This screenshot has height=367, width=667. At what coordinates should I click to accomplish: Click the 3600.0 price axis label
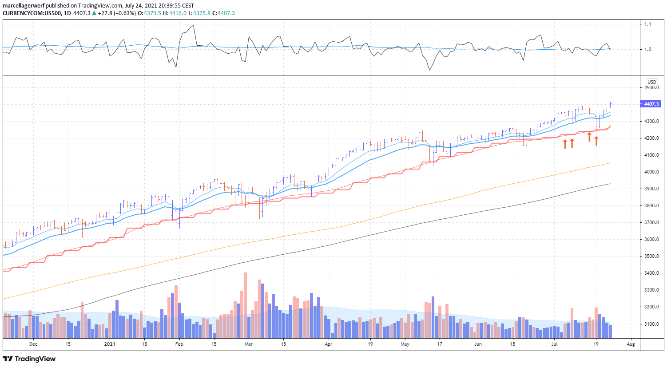coord(651,239)
